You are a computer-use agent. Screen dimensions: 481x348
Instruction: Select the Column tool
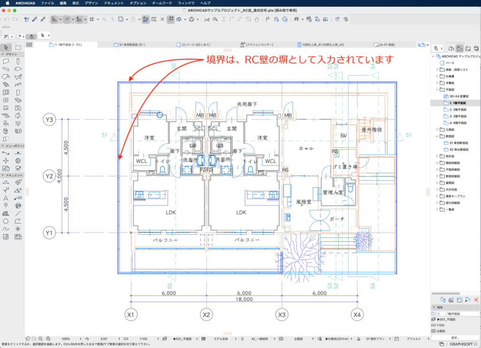point(18,62)
